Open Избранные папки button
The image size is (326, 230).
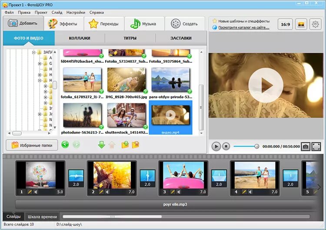32,145
